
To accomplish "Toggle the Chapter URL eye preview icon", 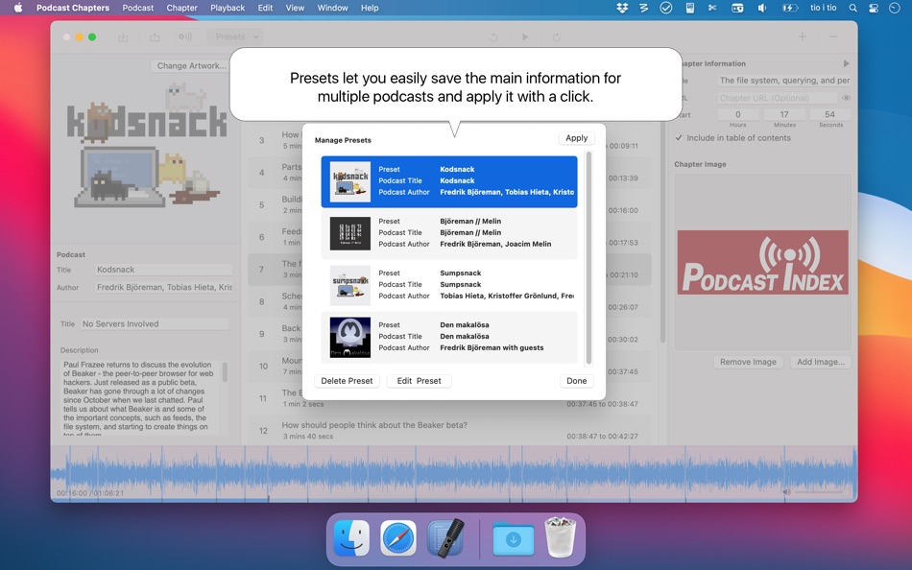I will click(847, 98).
